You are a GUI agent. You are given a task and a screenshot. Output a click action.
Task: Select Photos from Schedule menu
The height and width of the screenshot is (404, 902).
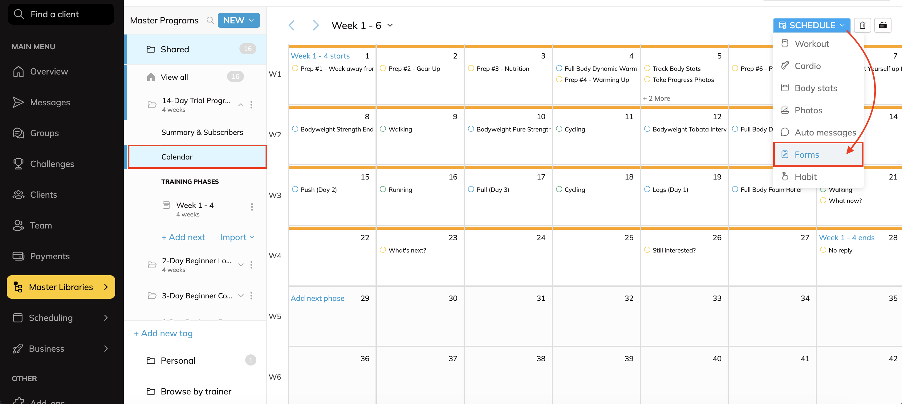tap(818, 110)
